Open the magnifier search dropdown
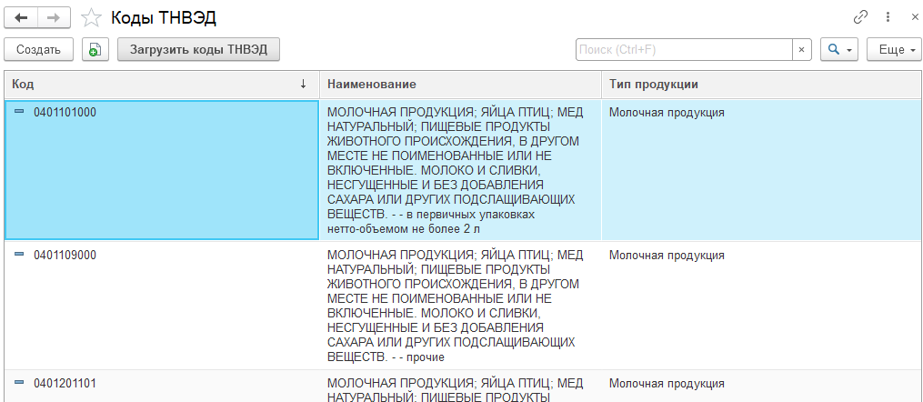 [838, 50]
